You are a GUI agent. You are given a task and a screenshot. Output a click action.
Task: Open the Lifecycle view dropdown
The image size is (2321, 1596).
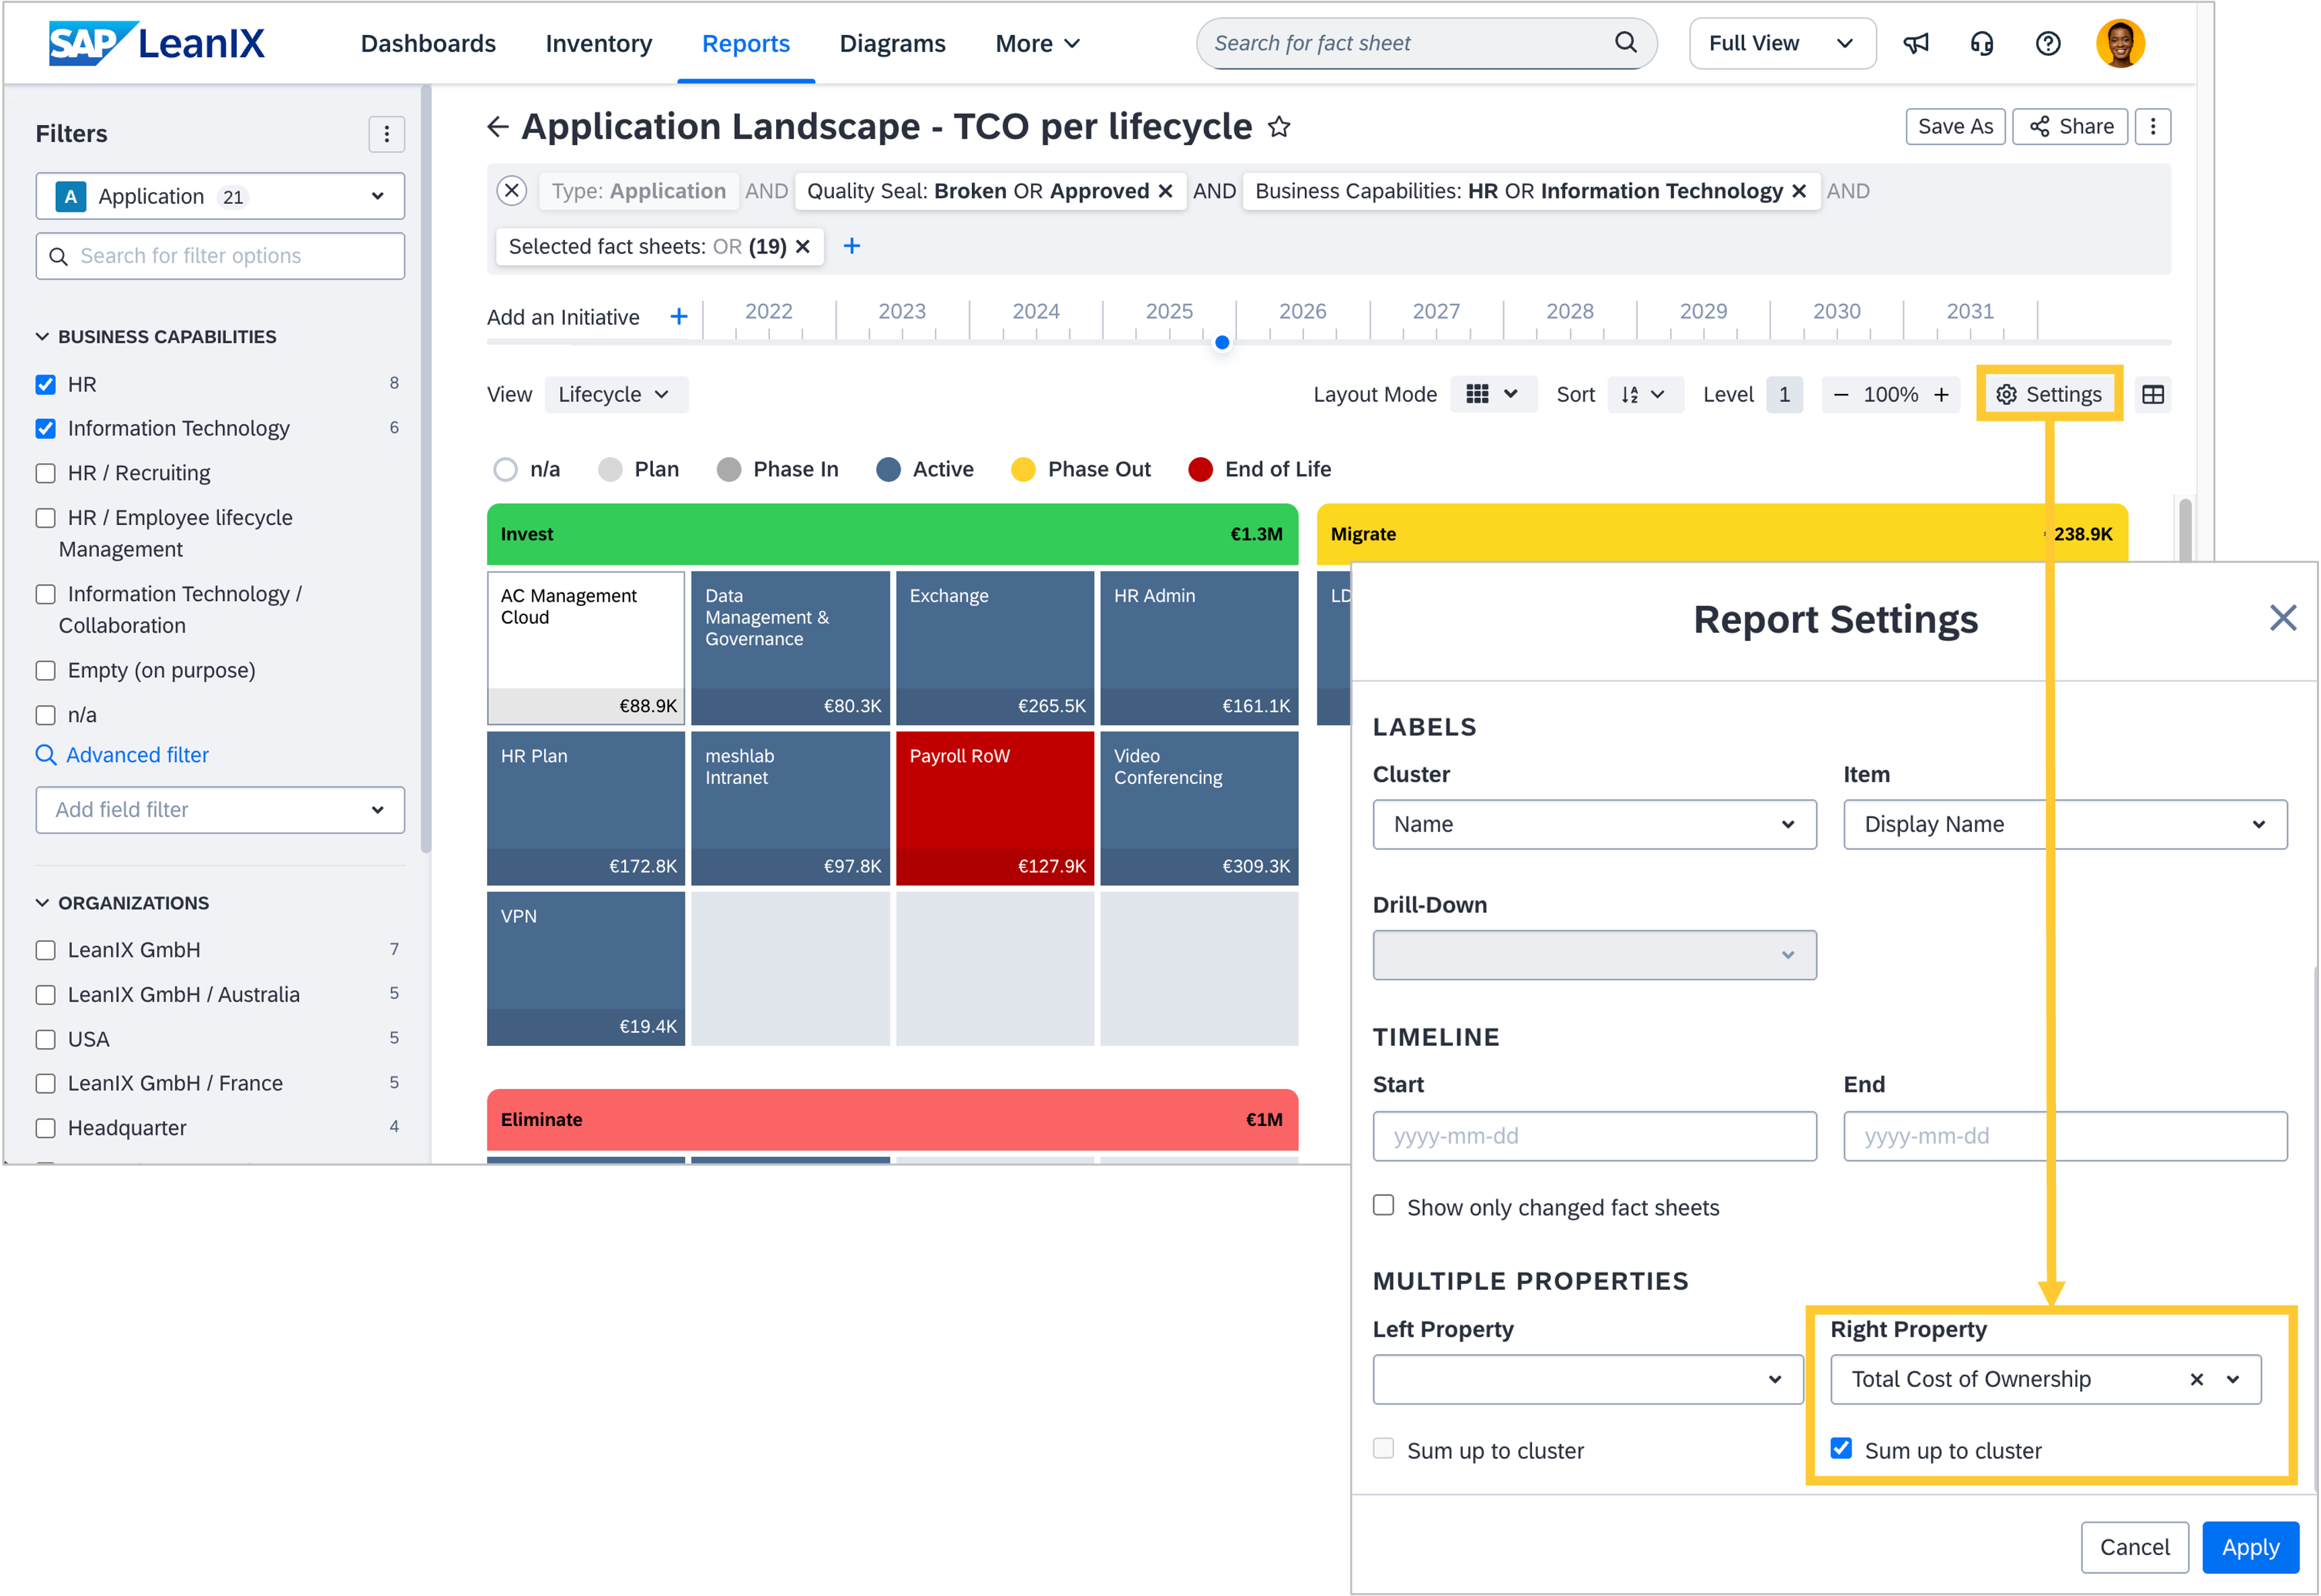pyautogui.click(x=615, y=395)
